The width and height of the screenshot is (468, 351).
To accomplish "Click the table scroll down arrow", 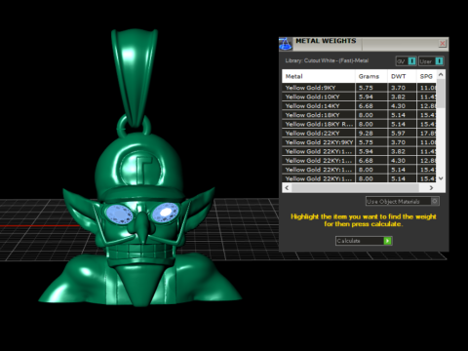I will tap(441, 178).
